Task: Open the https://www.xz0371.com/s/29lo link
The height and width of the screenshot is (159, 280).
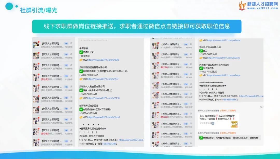Action: pyautogui.click(x=103, y=60)
